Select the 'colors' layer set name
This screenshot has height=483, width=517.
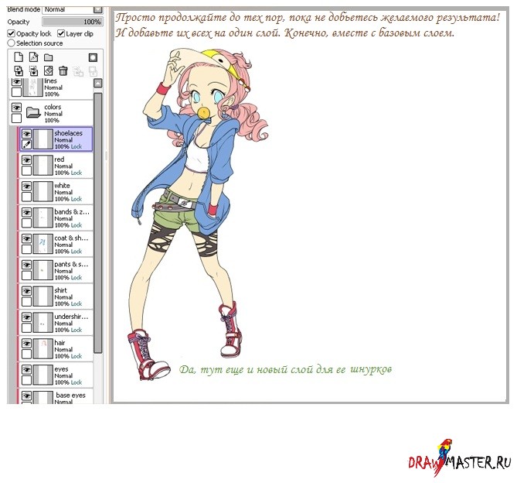click(53, 107)
